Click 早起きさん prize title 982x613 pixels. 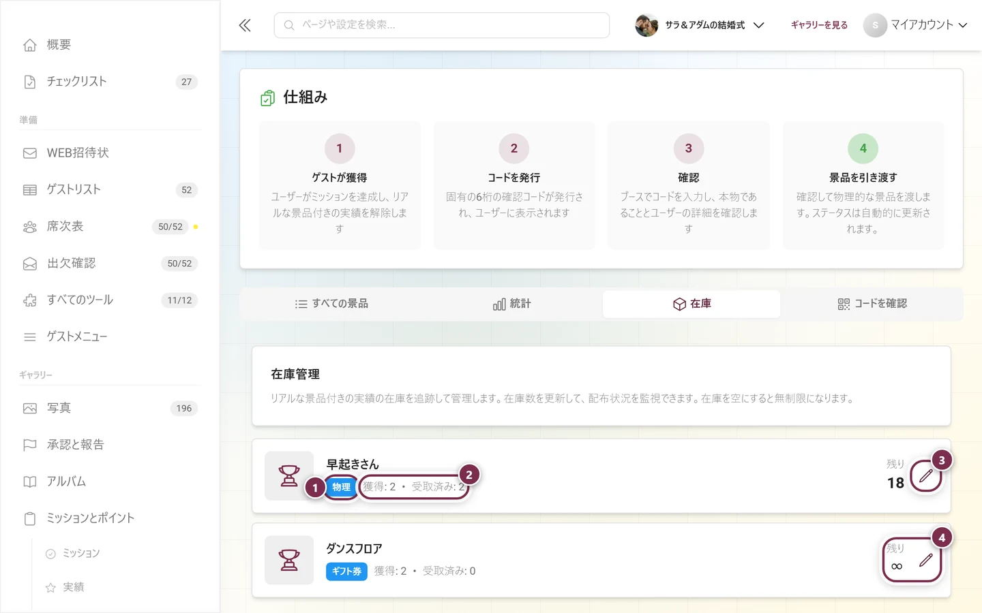click(x=353, y=465)
